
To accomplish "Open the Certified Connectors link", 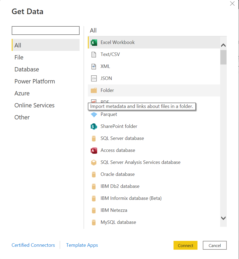I will click(33, 245).
